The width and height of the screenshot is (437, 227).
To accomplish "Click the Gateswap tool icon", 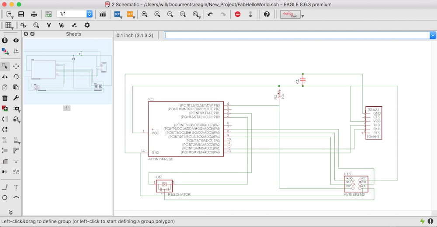I will (5, 129).
